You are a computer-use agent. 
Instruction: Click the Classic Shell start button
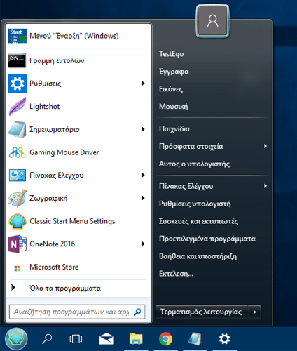tap(16, 339)
